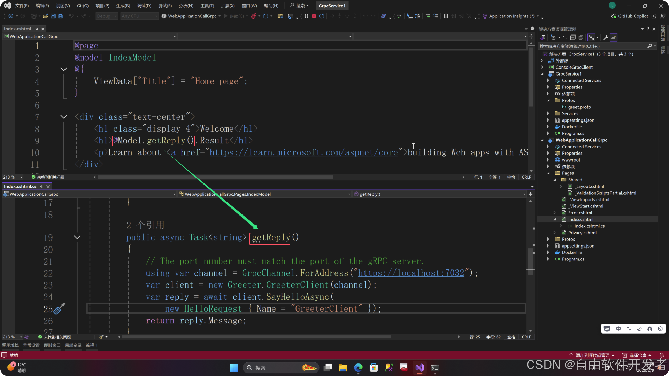Image resolution: width=669 pixels, height=376 pixels.
Task: Stop debugging with the red square icon
Action: click(x=314, y=16)
